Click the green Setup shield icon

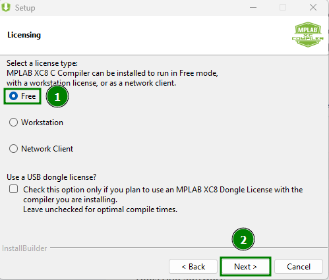(6, 7)
